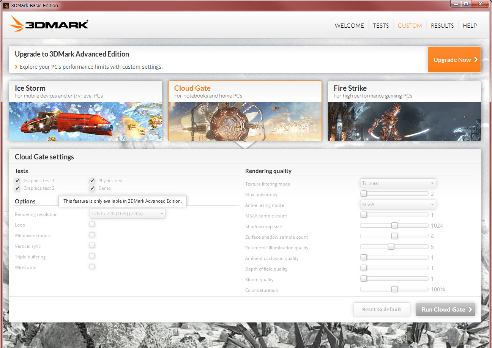Click the "Explore your PC's performance limits" text

coord(91,67)
